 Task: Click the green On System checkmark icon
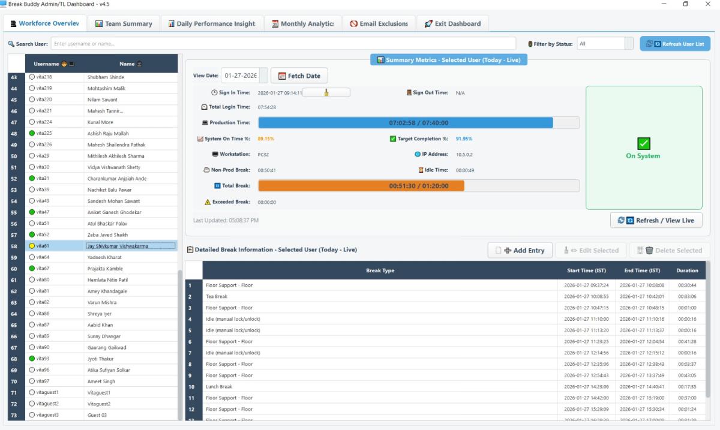pos(643,144)
